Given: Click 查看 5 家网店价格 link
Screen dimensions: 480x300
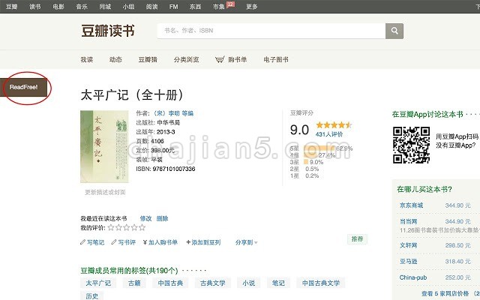Looking at the screenshot, I should click(445, 293).
